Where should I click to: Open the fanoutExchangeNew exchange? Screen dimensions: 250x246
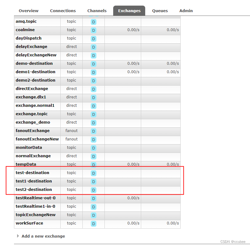(x=37, y=139)
